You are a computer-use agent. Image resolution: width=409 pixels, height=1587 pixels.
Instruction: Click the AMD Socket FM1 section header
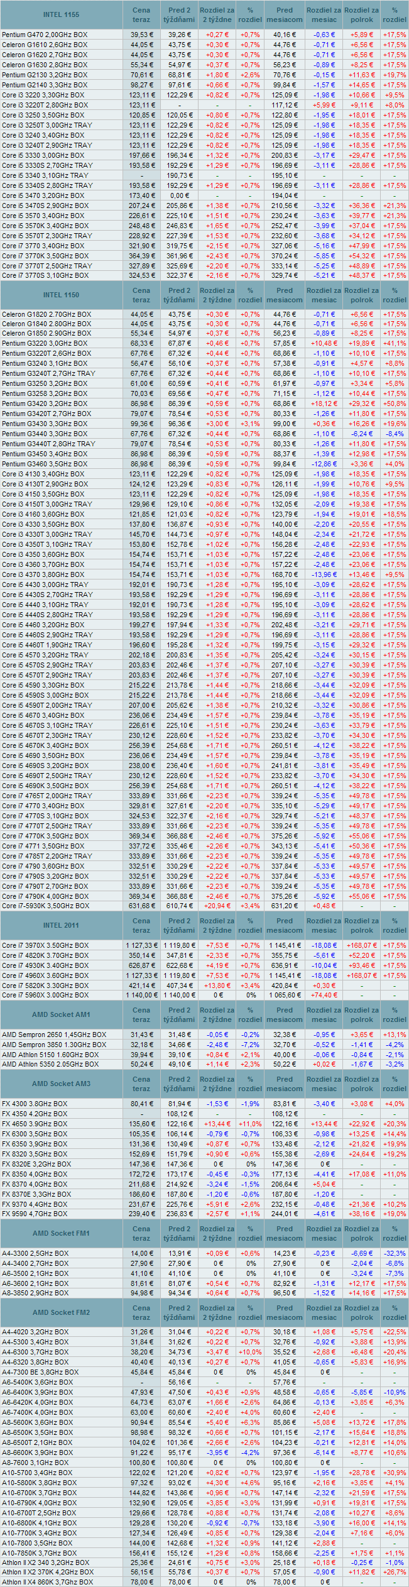pos(61,1233)
